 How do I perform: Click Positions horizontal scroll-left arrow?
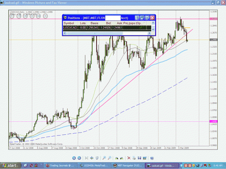pos(65,33)
